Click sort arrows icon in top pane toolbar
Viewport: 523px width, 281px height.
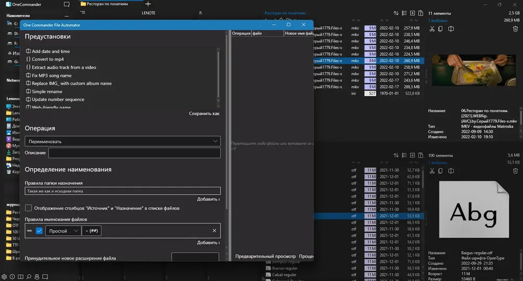pyautogui.click(x=396, y=13)
